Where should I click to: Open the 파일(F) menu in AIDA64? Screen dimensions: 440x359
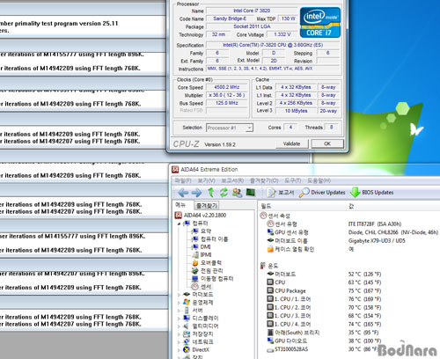tap(183, 180)
